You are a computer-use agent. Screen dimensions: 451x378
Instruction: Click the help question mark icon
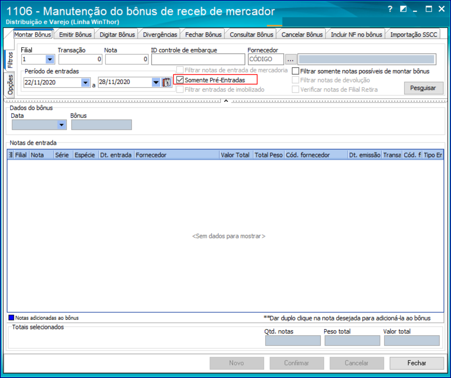390,9
